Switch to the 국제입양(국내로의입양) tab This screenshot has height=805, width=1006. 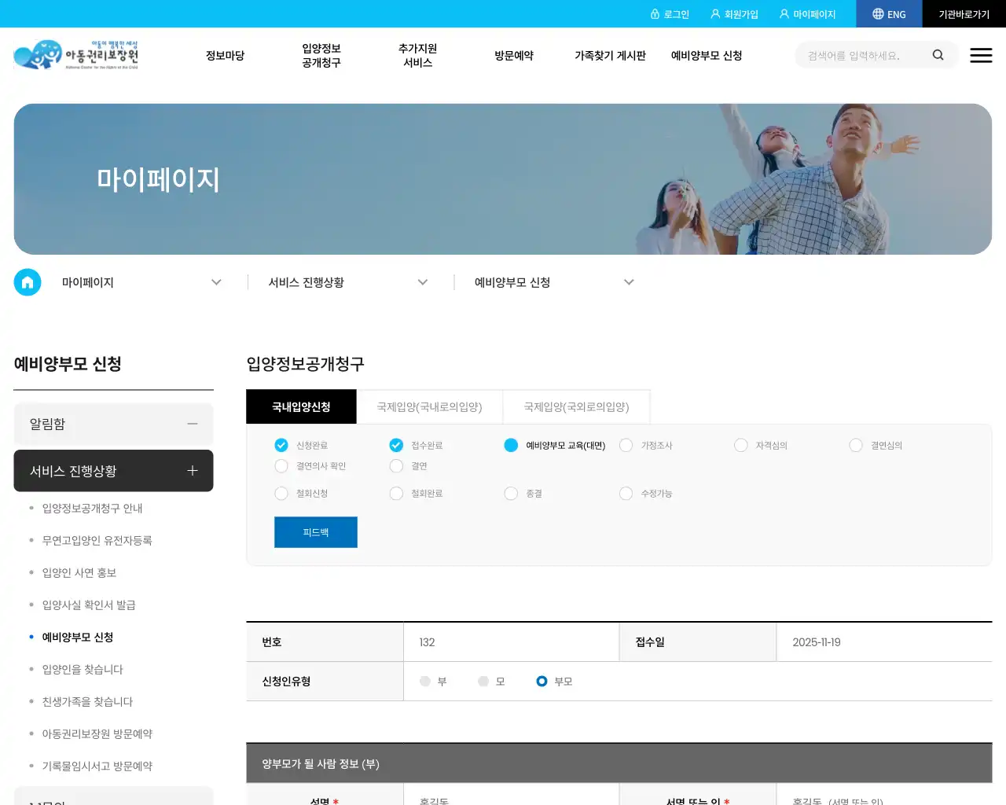tap(430, 406)
